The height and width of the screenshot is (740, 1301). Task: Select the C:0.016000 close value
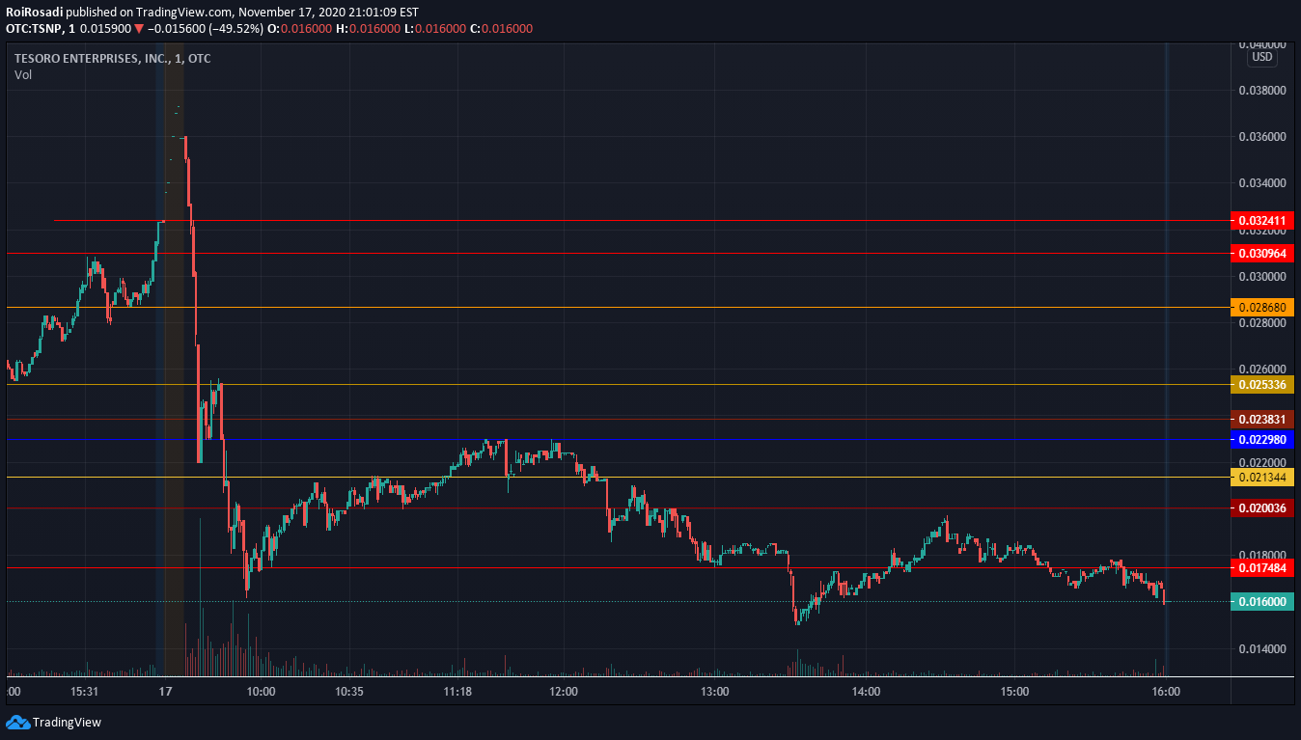point(501,29)
